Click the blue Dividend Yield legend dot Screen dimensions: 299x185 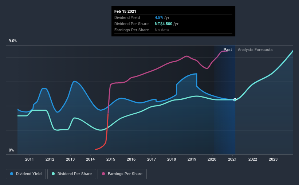(x=12, y=174)
